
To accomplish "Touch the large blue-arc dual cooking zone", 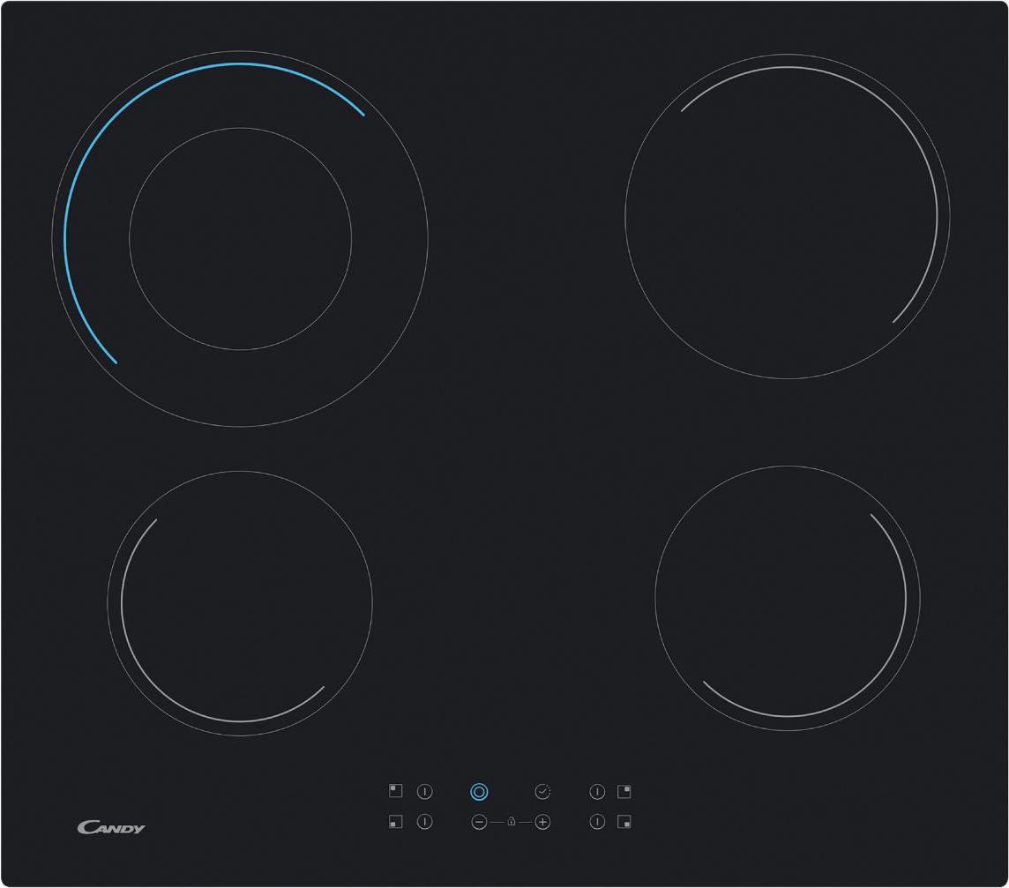I will tap(240, 239).
